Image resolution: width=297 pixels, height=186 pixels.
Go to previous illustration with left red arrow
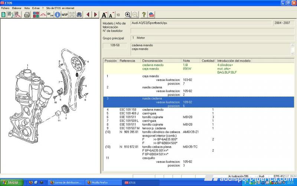click(88, 15)
